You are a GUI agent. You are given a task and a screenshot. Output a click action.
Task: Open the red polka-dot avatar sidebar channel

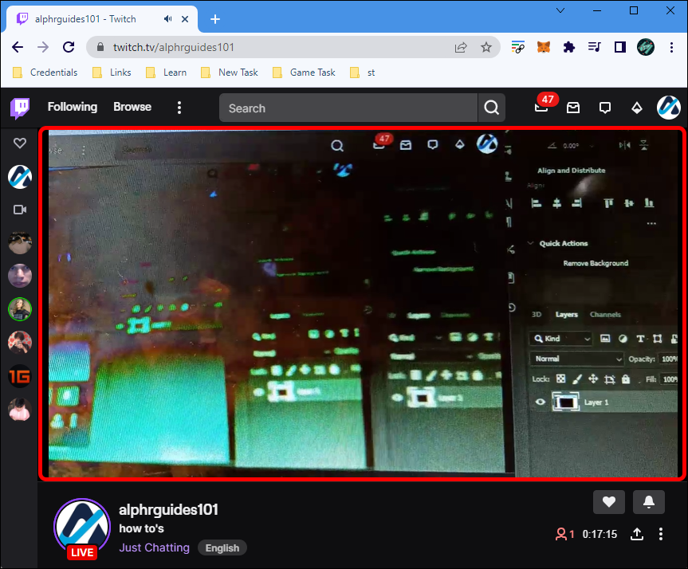tap(20, 342)
